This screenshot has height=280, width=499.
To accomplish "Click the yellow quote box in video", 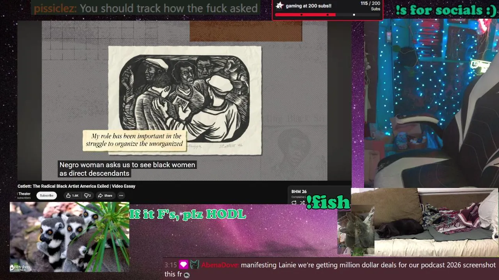I will [134, 140].
